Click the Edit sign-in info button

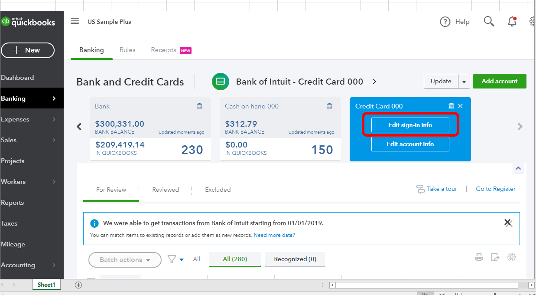click(410, 125)
